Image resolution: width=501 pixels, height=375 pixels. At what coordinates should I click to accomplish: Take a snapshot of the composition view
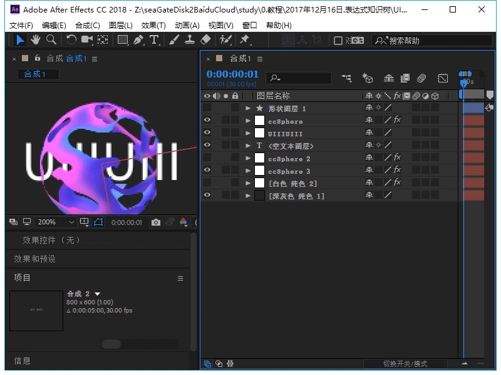[x=155, y=222]
